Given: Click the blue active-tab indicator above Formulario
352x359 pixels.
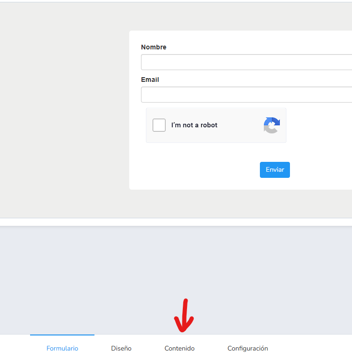Looking at the screenshot, I should pos(62,335).
